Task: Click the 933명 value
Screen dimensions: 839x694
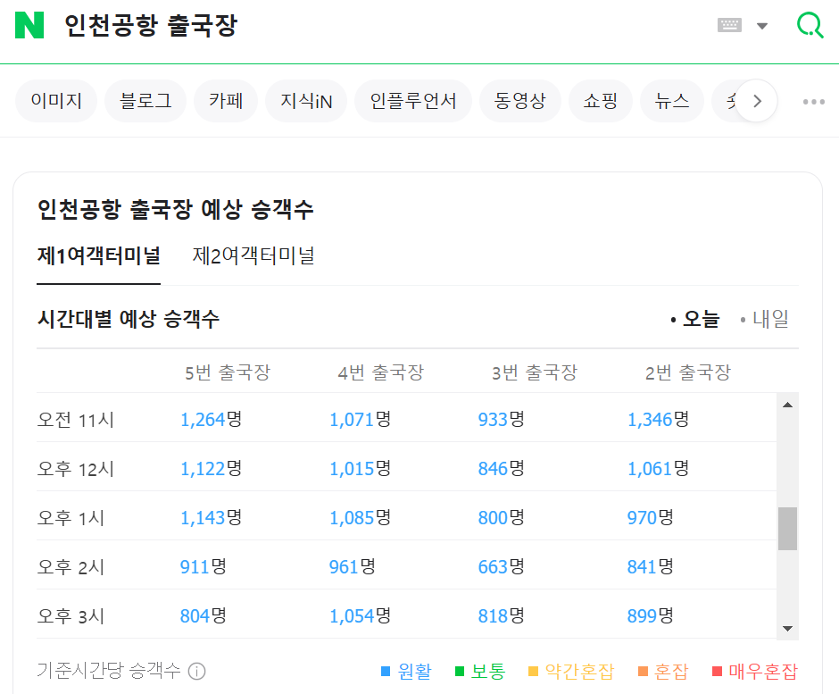Action: tap(502, 419)
